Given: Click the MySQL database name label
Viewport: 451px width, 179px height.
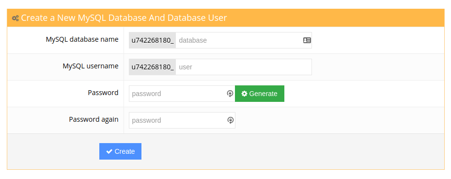Looking at the screenshot, I should (x=82, y=39).
